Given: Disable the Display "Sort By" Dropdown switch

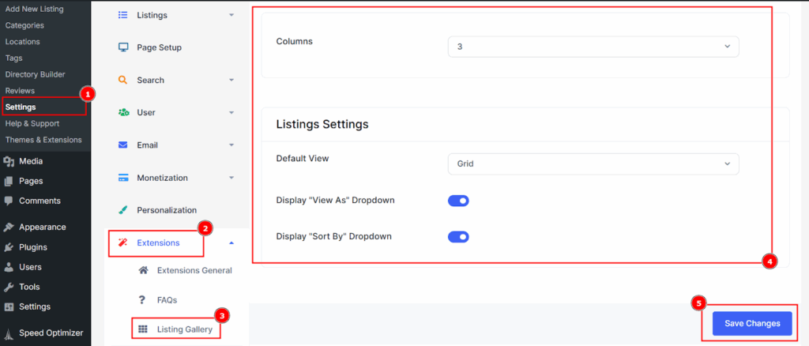Looking at the screenshot, I should click(458, 236).
